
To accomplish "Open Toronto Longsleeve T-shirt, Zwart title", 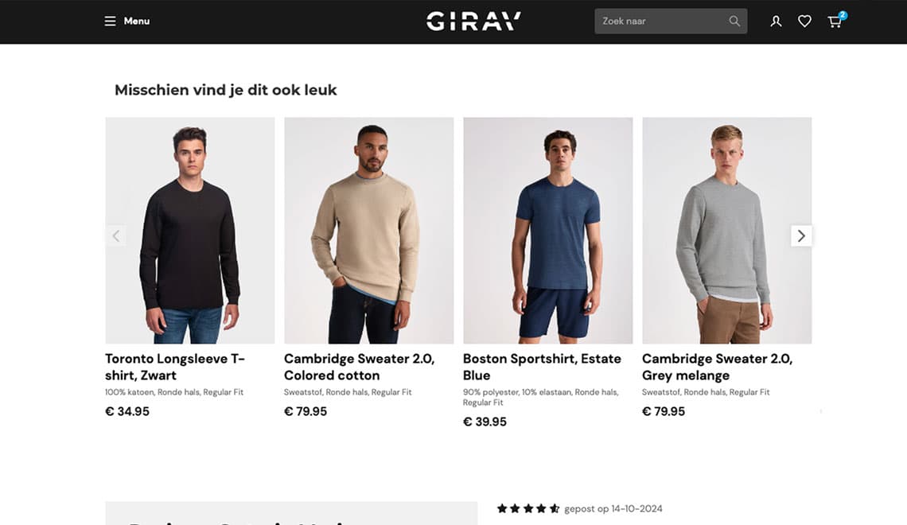I will pyautogui.click(x=175, y=367).
